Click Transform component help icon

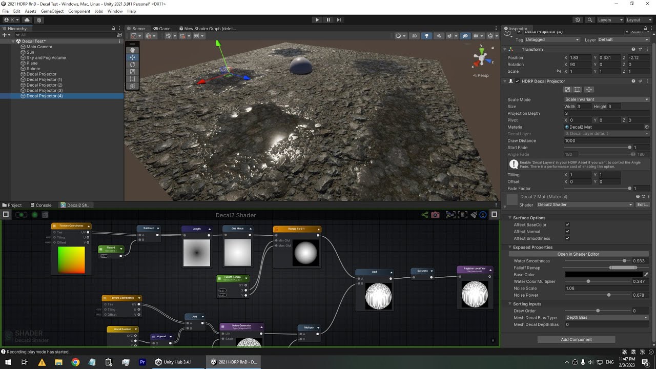pyautogui.click(x=633, y=50)
